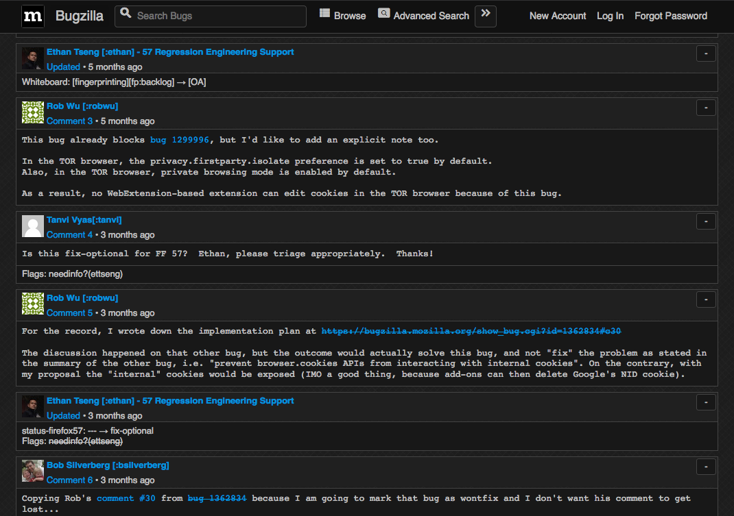Collapse Tanvi Vyas's Comment 4
The height and width of the screenshot is (516, 734).
click(x=706, y=221)
